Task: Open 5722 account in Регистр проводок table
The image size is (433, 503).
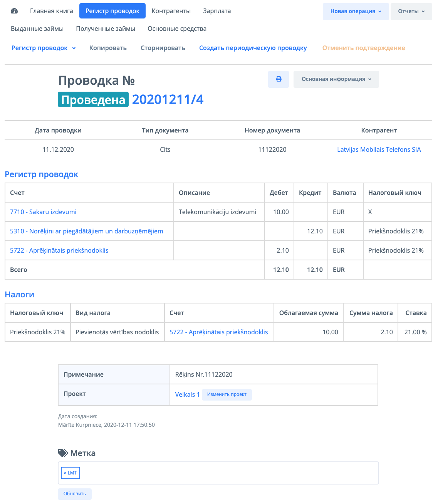Action: click(59, 250)
